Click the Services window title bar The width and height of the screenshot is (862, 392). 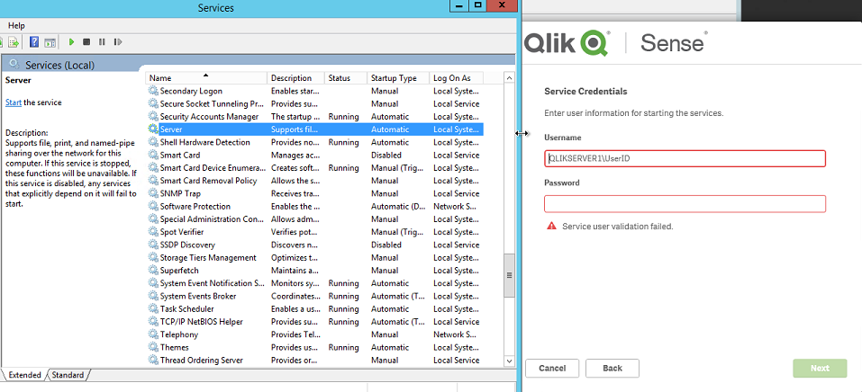(215, 8)
